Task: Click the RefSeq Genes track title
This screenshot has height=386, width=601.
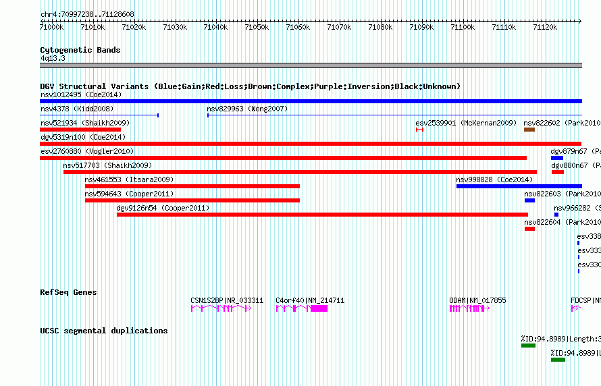Action: 68,292
